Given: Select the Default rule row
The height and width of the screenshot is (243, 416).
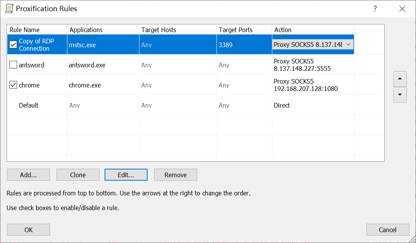Looking at the screenshot, I should coord(29,105).
